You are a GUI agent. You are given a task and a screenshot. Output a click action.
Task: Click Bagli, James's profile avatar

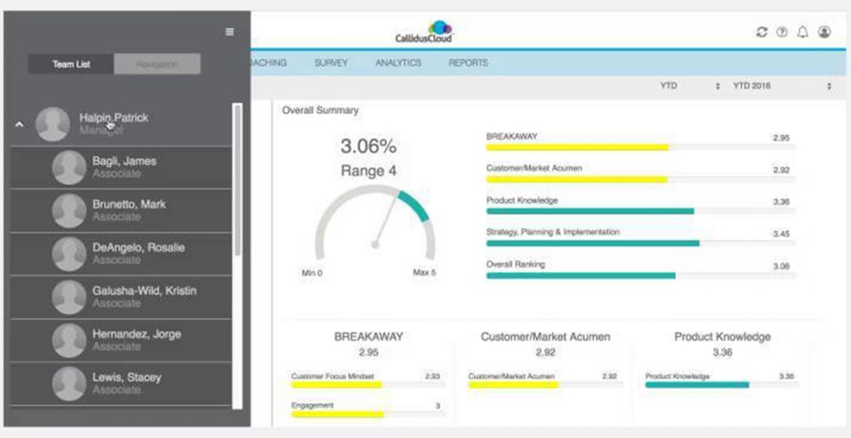pos(67,166)
